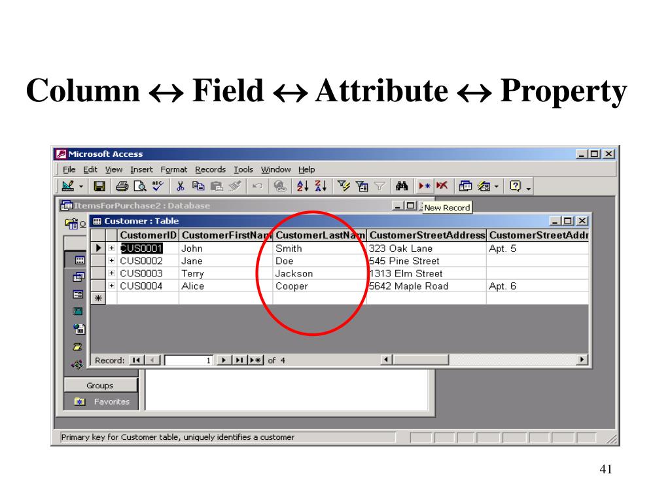Go to last record navigation button
670x502 pixels.
click(239, 360)
